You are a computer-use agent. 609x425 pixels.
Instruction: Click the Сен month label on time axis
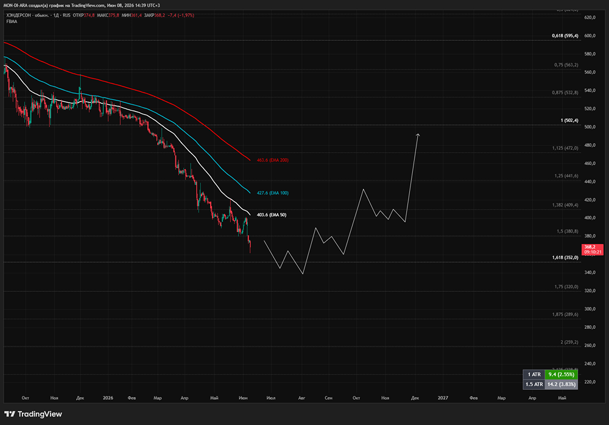[x=329, y=398]
